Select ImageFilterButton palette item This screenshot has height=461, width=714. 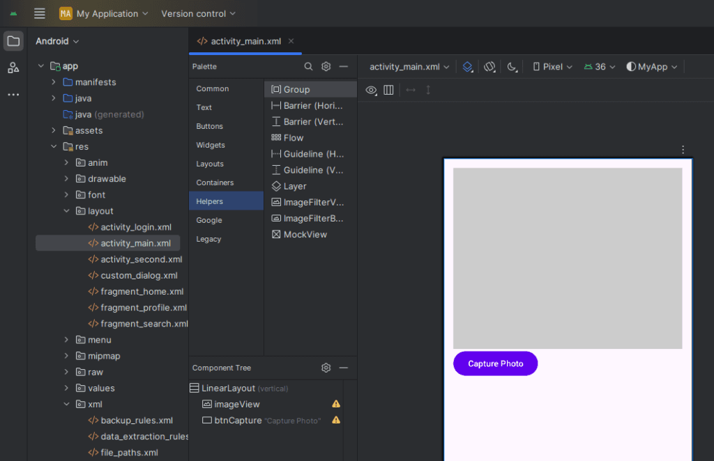pos(310,219)
